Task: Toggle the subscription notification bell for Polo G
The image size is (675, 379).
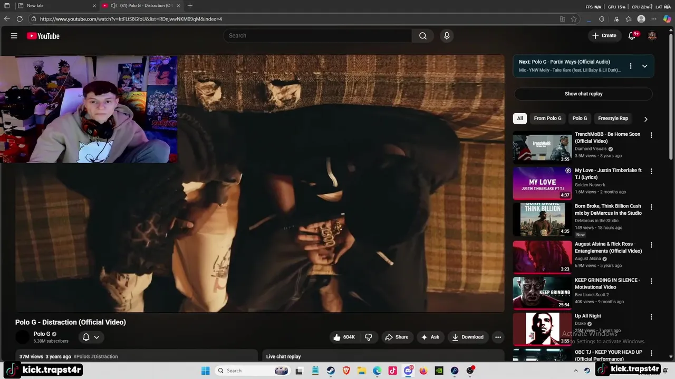Action: tap(86, 337)
